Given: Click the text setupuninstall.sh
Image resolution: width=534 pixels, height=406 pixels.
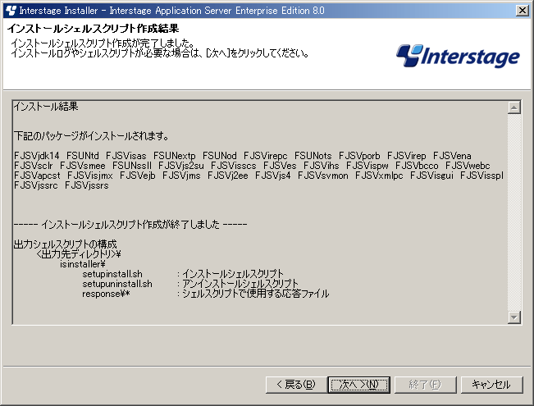Looking at the screenshot, I should coord(117,284).
